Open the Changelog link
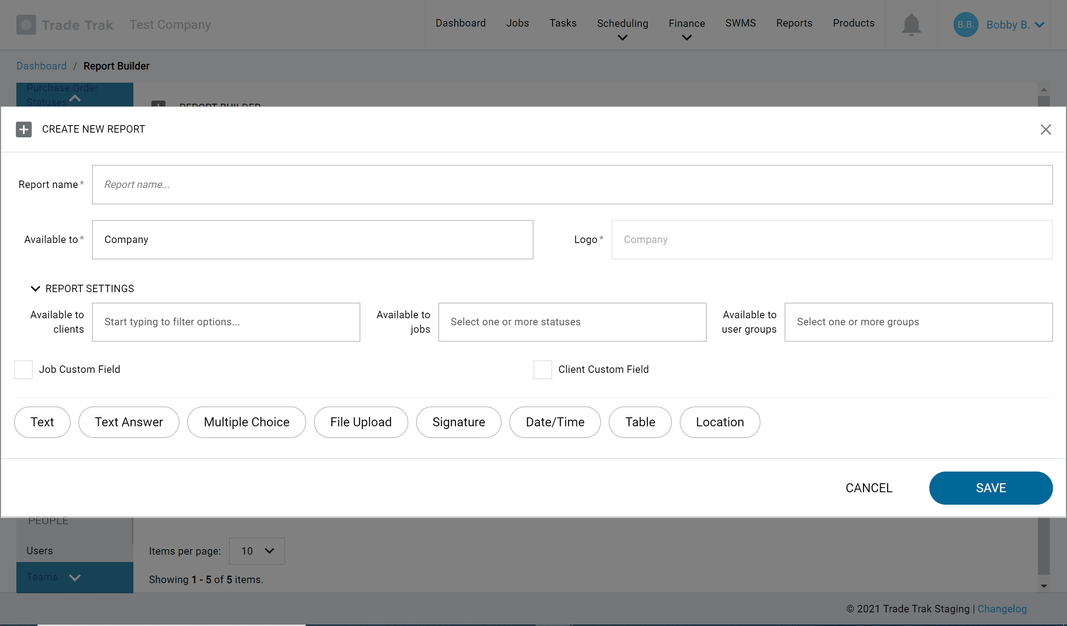1067x626 pixels. [1002, 608]
